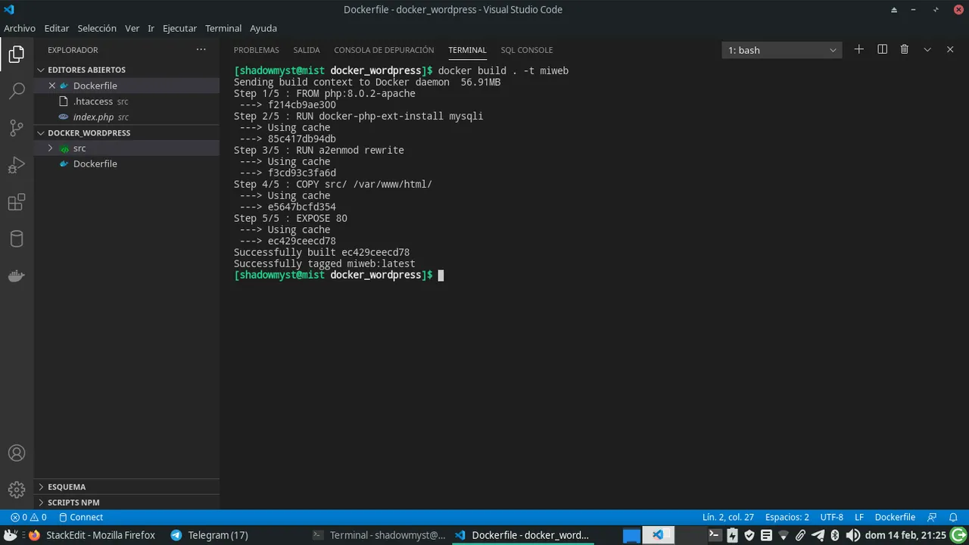Open the Source Control view
Viewport: 969px width, 545px height.
point(17,128)
